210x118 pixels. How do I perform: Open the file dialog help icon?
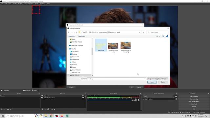(x=167, y=36)
